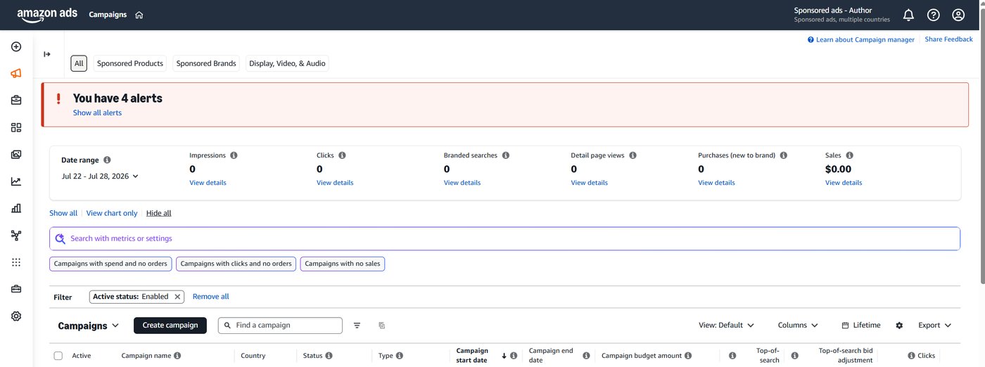The image size is (985, 367).
Task: Switch to the Sponsored Products tab
Action: (130, 63)
